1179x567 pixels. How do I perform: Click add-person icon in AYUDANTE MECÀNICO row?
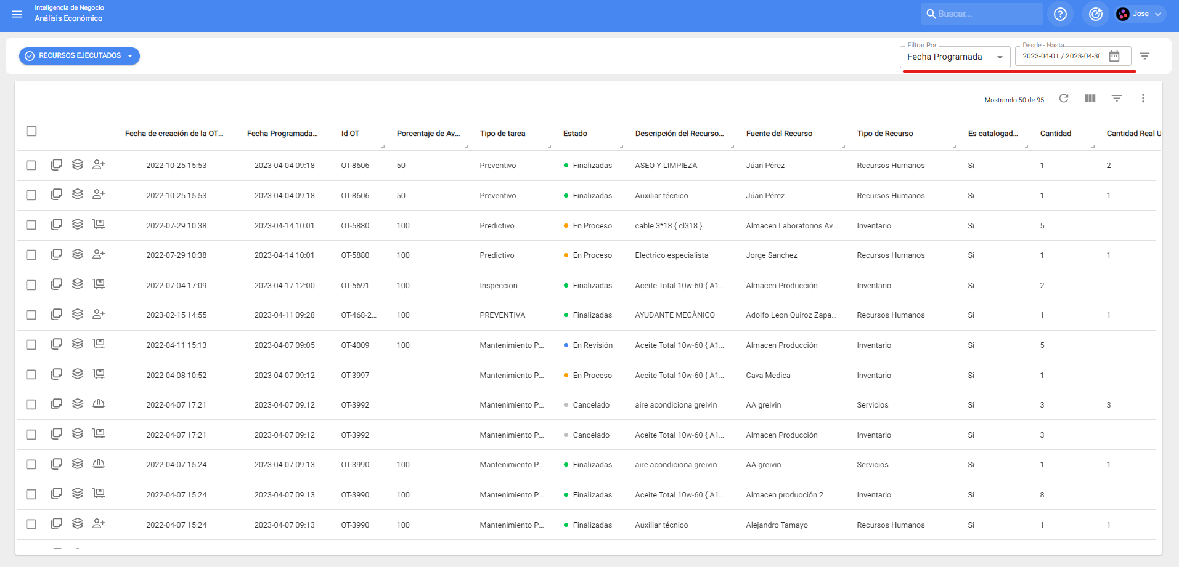pos(99,315)
